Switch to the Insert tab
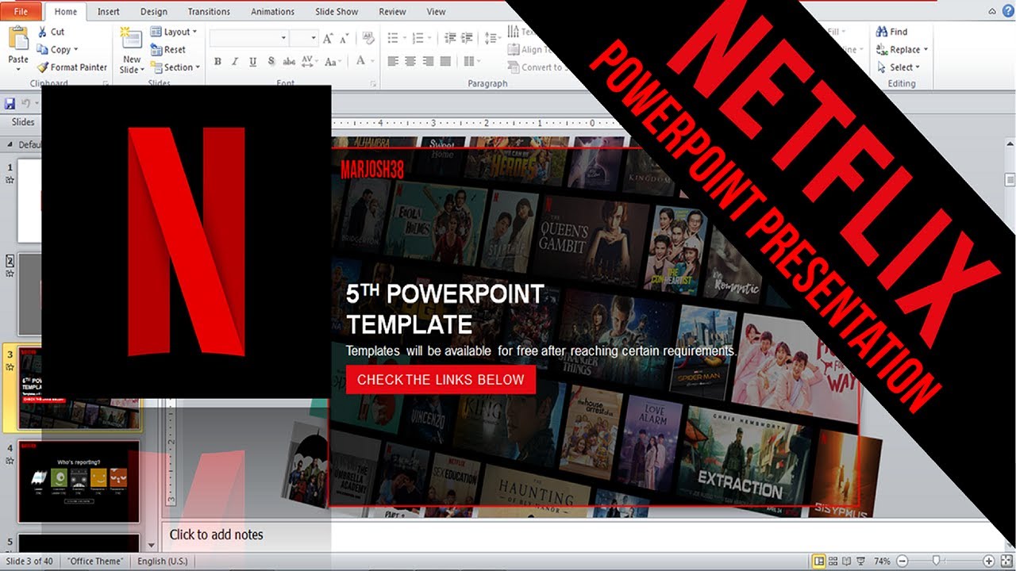The width and height of the screenshot is (1016, 571). click(x=109, y=12)
